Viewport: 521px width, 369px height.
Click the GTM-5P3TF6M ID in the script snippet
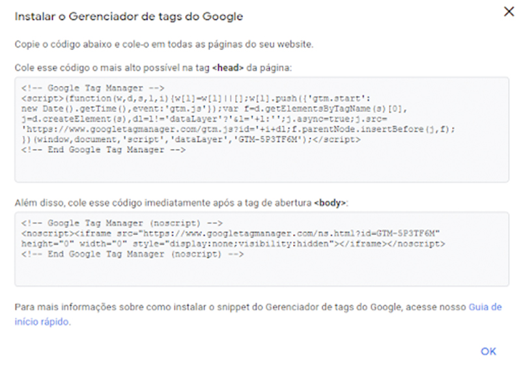click(268, 139)
